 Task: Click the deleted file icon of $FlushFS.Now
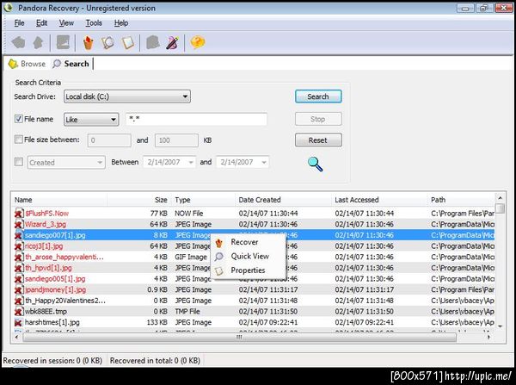click(19, 214)
